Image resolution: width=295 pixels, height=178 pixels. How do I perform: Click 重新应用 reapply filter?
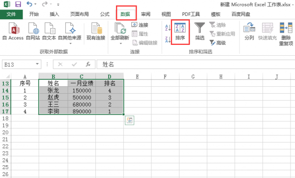(x=222, y=34)
